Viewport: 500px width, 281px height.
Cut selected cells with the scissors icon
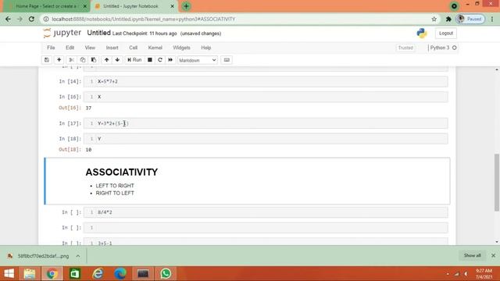71,60
